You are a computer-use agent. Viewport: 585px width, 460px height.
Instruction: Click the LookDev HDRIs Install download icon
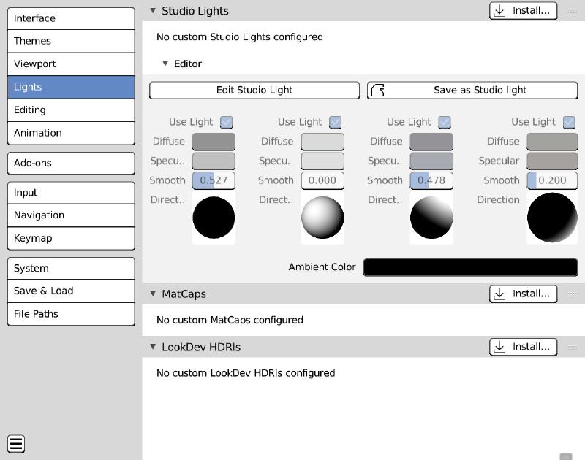500,347
